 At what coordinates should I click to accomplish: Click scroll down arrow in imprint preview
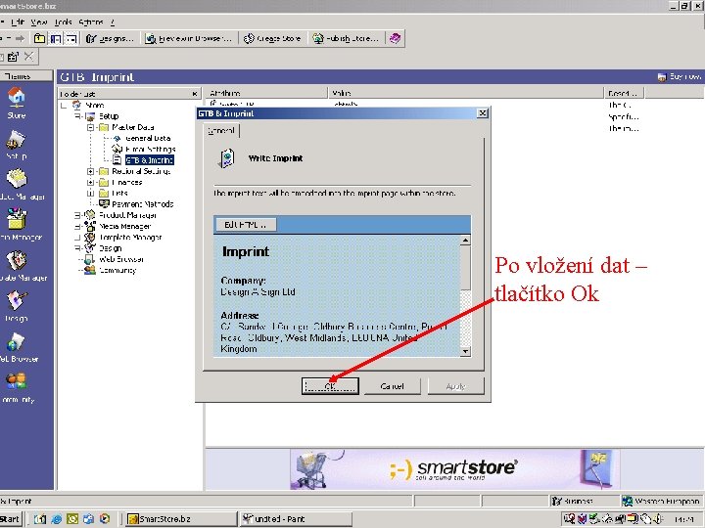pyautogui.click(x=465, y=352)
